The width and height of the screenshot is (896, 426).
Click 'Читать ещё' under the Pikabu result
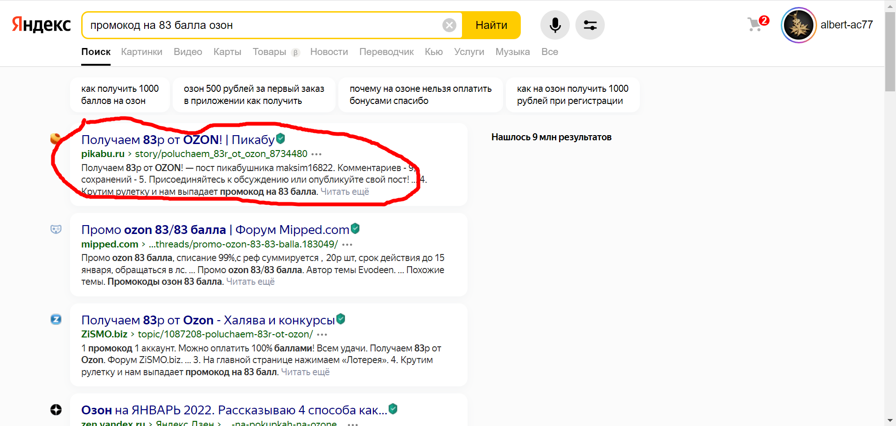point(345,192)
